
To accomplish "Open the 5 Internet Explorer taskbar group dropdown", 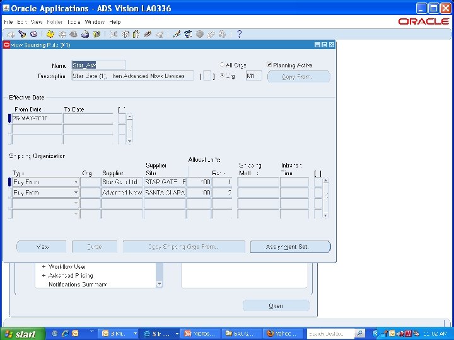I will click(x=177, y=334).
